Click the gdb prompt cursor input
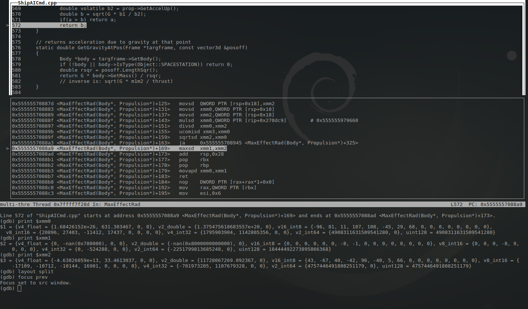The height and width of the screenshot is (309, 528). (19, 288)
